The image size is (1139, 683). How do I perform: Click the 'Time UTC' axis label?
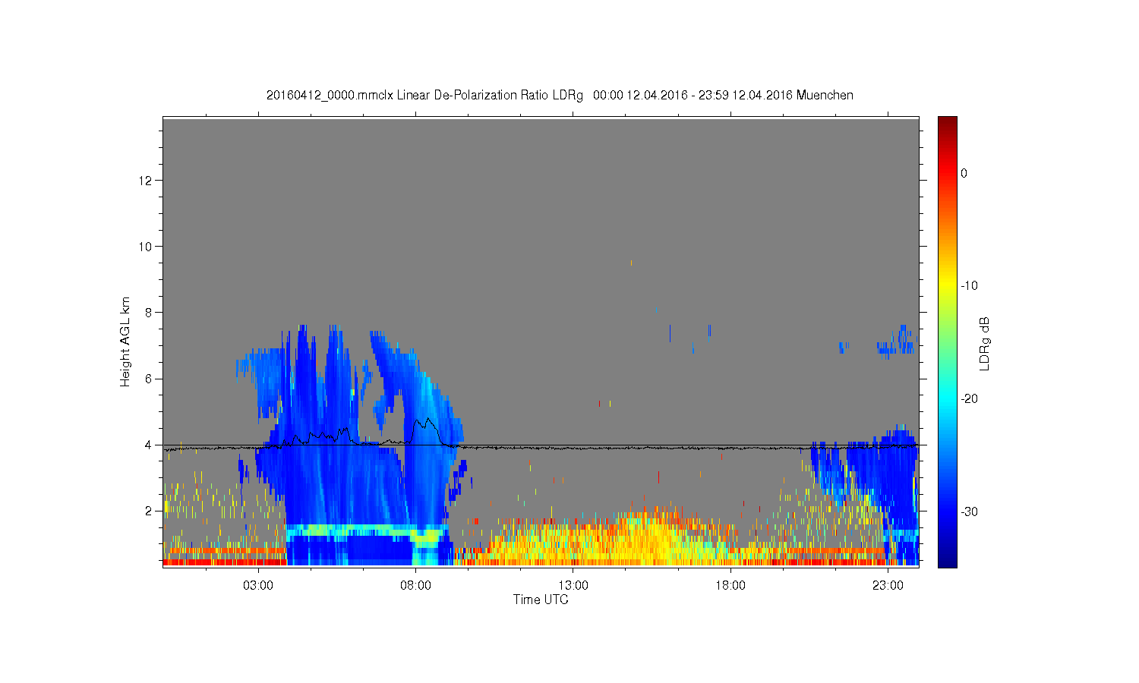[x=541, y=600]
